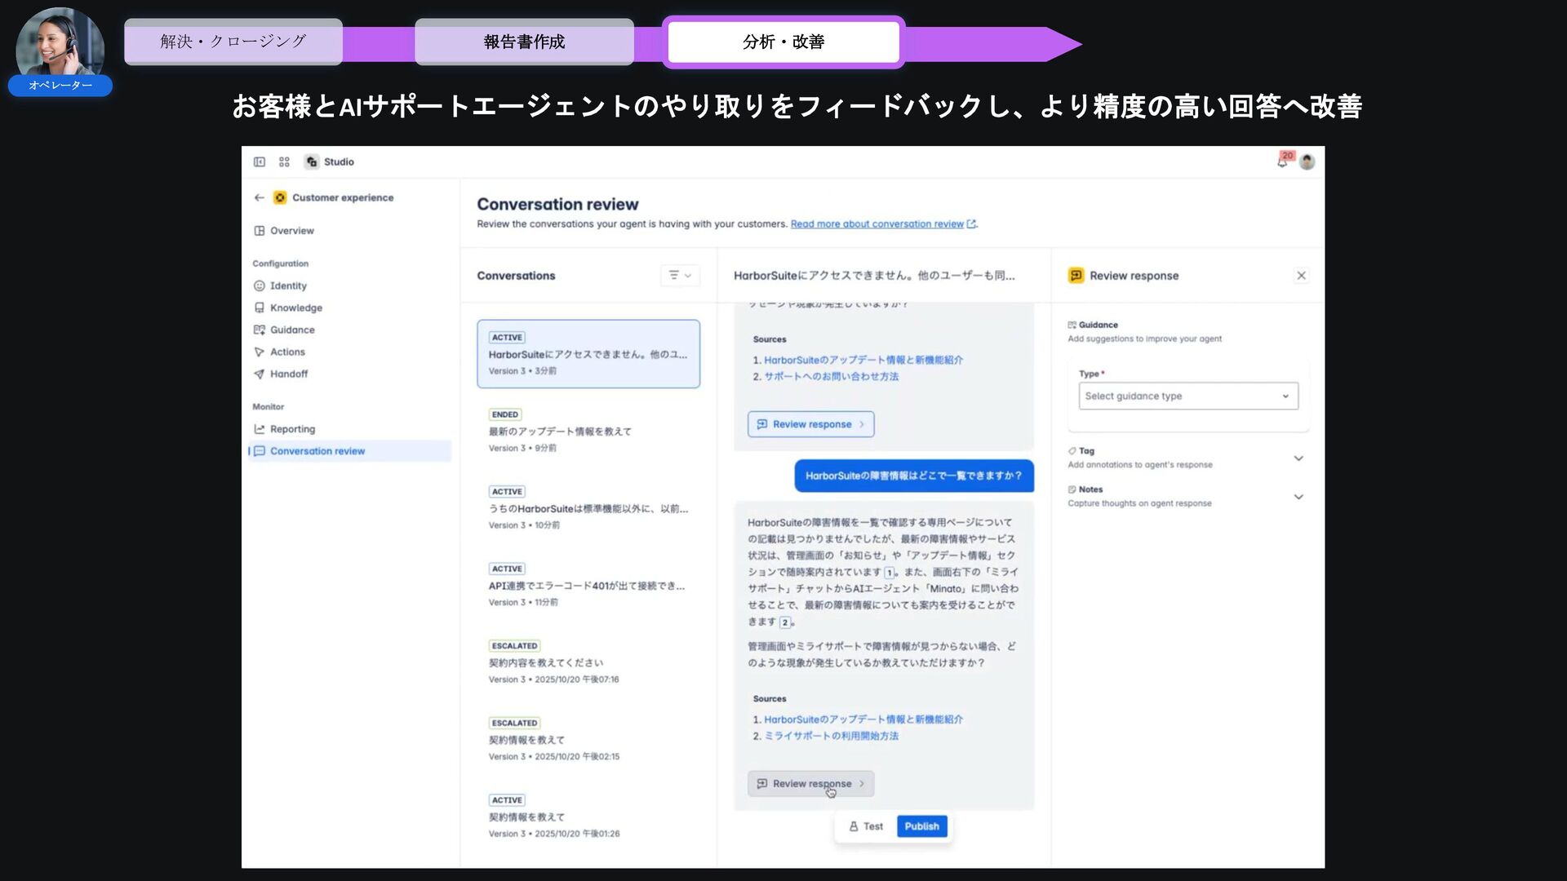Open the conversations filter dropdown
This screenshot has width=1567, height=881.
(679, 276)
